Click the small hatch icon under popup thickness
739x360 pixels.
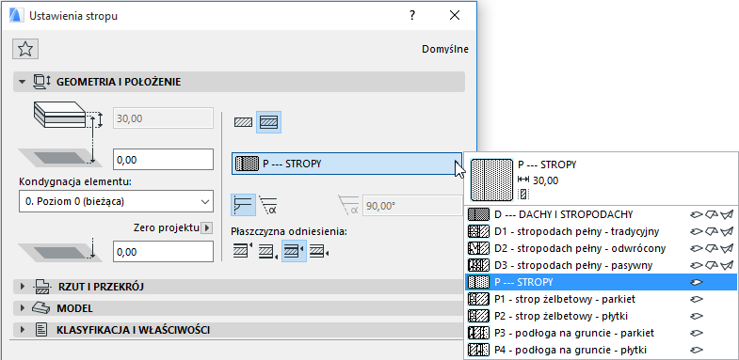coord(522,194)
